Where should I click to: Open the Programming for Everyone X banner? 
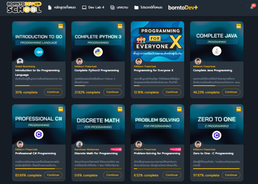(157, 41)
